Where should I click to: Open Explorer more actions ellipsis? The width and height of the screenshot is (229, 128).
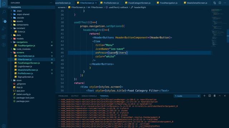pos(51,3)
